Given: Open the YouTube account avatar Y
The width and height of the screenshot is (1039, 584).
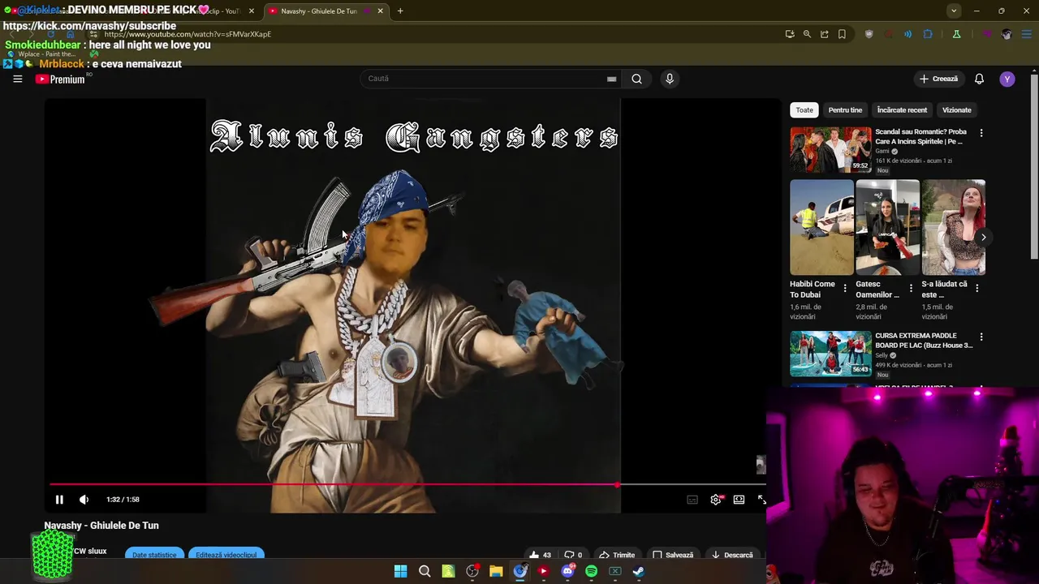Looking at the screenshot, I should click(x=1007, y=79).
